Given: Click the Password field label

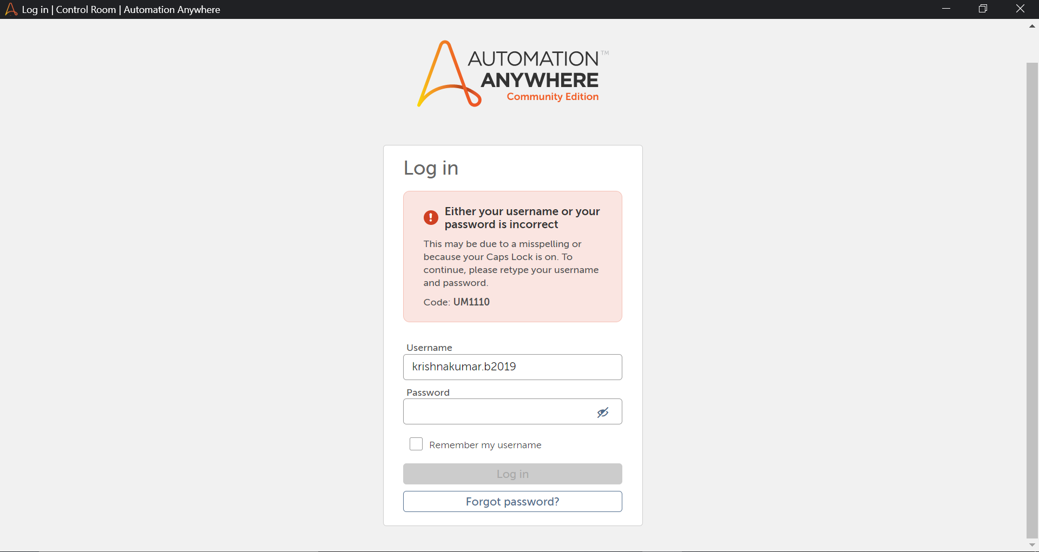Looking at the screenshot, I should pos(428,393).
